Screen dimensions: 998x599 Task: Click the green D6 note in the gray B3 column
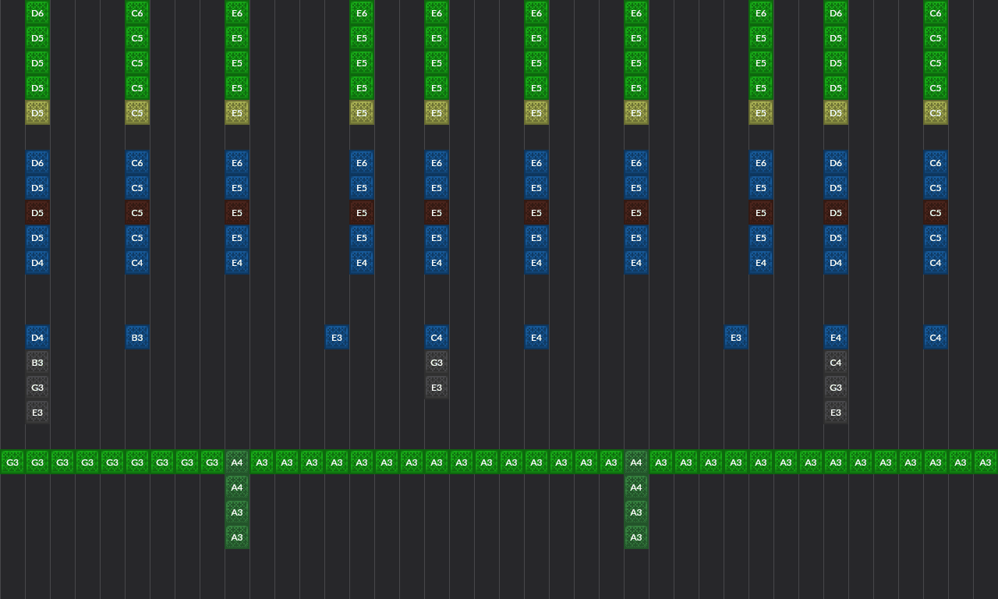pyautogui.click(x=37, y=13)
